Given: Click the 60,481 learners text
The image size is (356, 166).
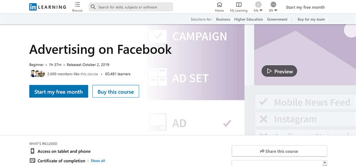Looking at the screenshot, I should pos(118,74).
